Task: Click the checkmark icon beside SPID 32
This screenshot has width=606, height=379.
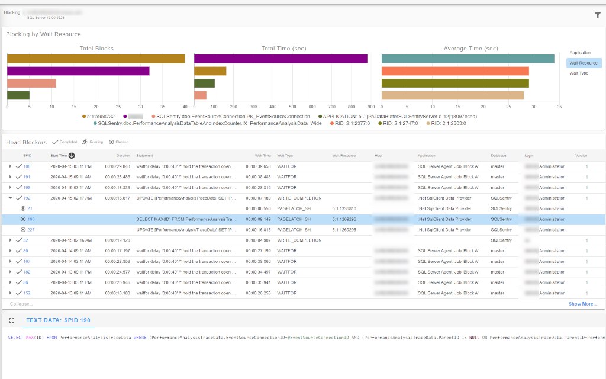Action: 20,240
